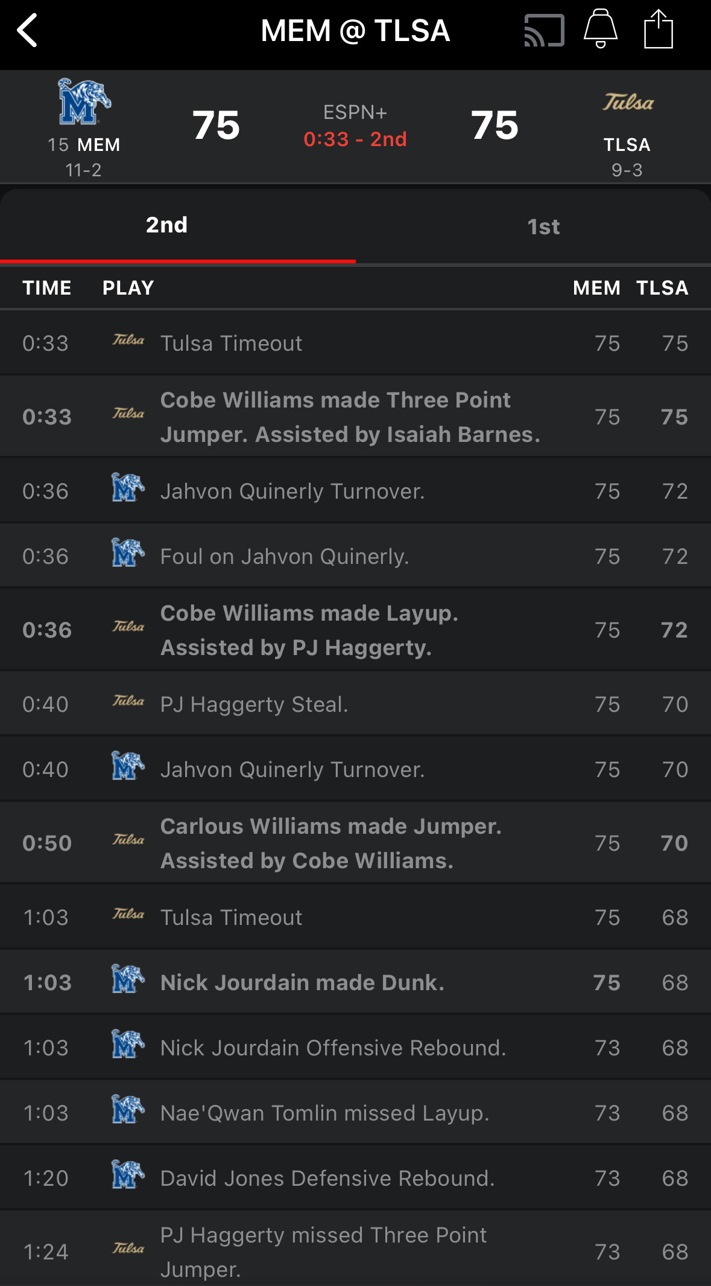Image resolution: width=711 pixels, height=1286 pixels.
Task: Tap the ESPN+ 0:33 game status
Action: [355, 127]
